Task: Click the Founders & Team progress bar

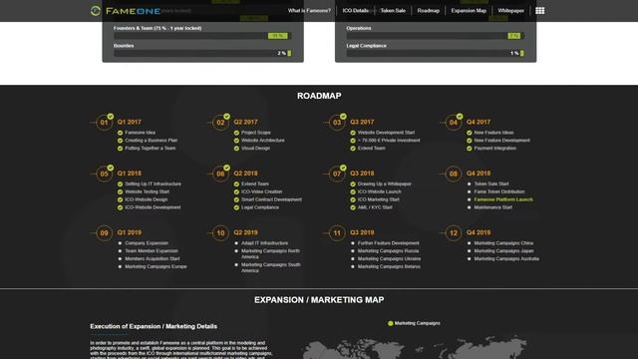Action: coord(202,36)
